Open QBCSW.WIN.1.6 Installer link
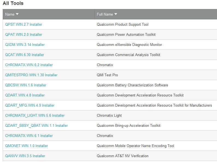This screenshot has height=164, width=217. click(26, 85)
